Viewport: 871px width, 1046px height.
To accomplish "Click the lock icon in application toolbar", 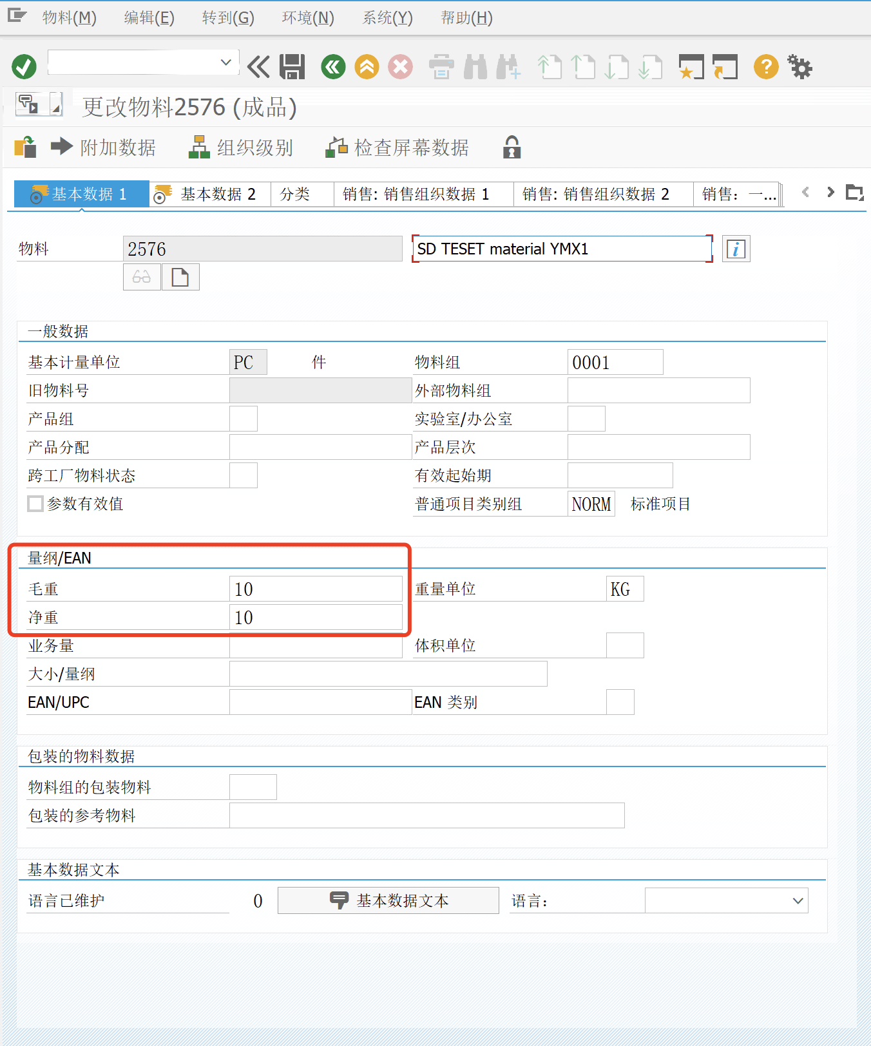I will pyautogui.click(x=512, y=147).
